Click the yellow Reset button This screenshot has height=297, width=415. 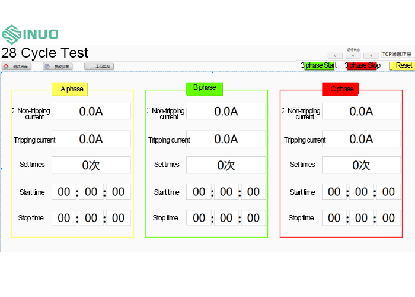(x=403, y=65)
